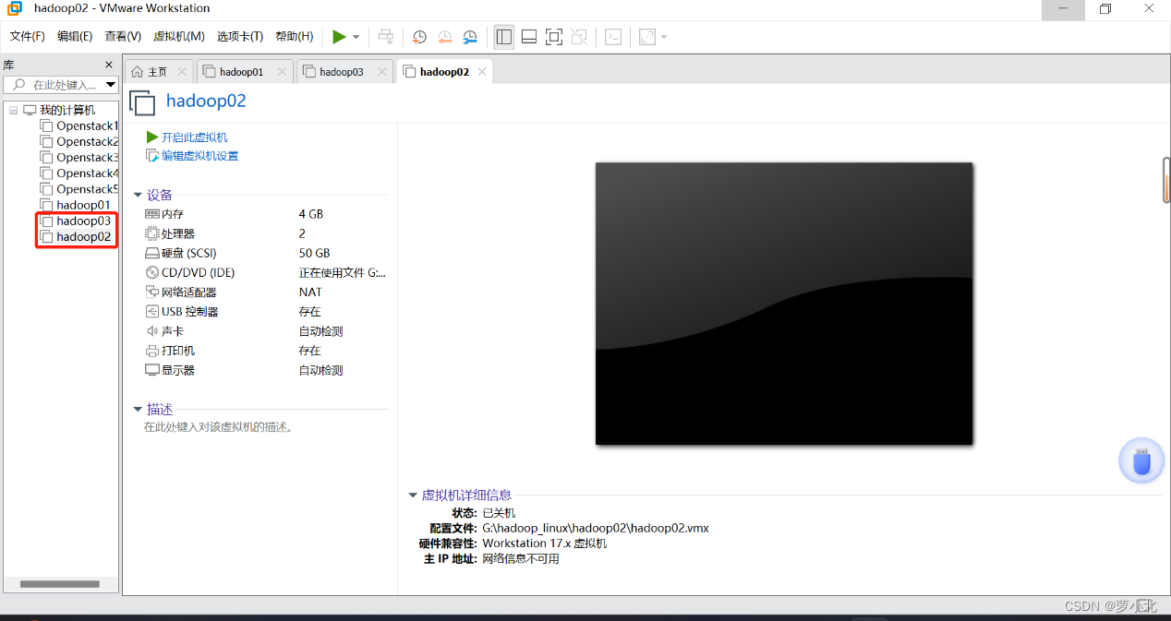The width and height of the screenshot is (1171, 621).
Task: Open the 编辑(E) menu
Action: click(75, 37)
